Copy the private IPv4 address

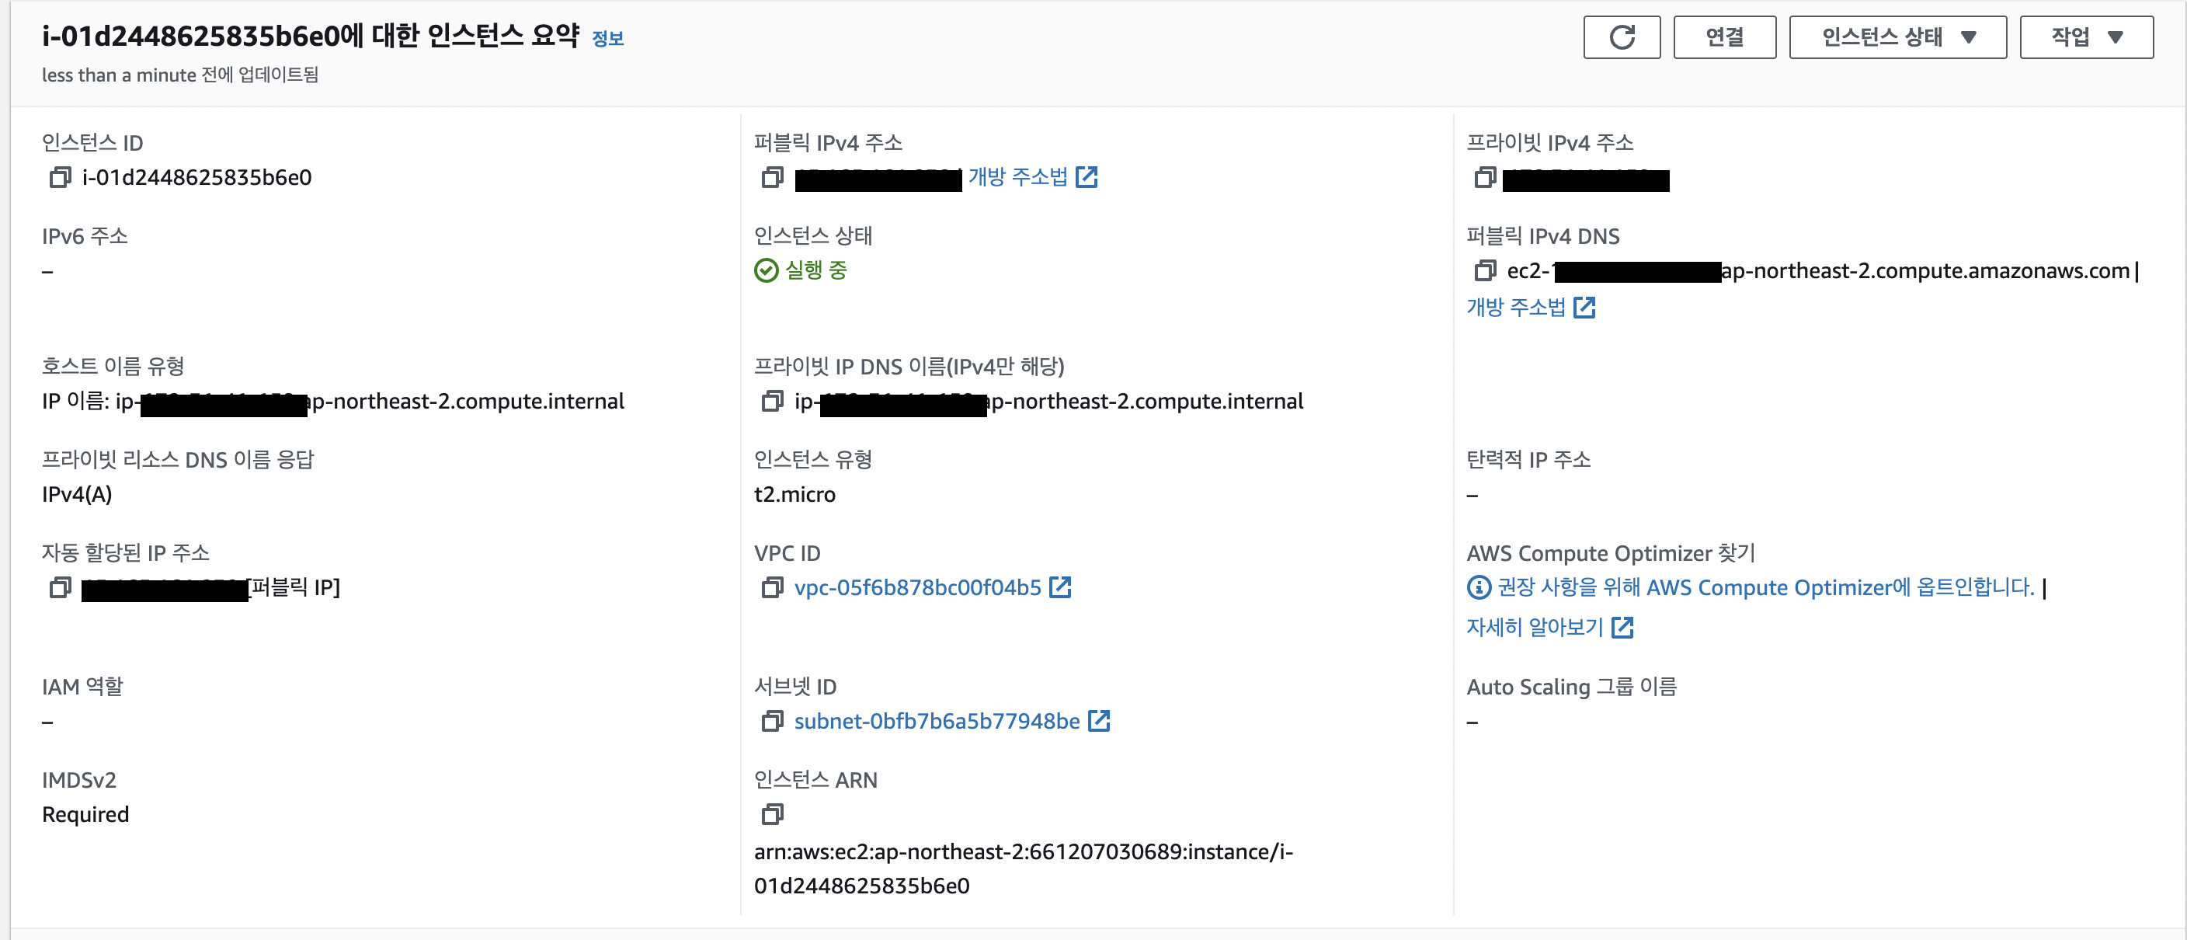tap(1484, 177)
